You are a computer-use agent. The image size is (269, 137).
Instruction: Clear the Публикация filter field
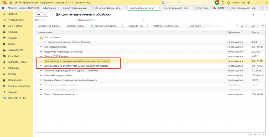[146, 20]
